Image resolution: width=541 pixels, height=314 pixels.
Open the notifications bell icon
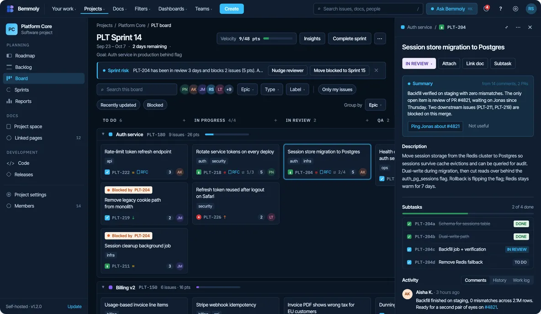(x=486, y=9)
